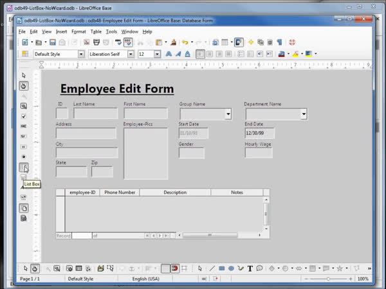Click the End Date field showing 12/30/99
The width and height of the screenshot is (386, 289).
click(x=259, y=133)
